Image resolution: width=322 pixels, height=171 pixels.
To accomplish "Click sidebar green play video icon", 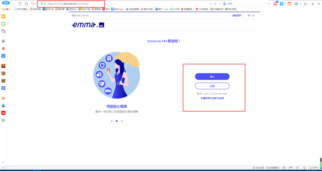I will pos(3,120).
